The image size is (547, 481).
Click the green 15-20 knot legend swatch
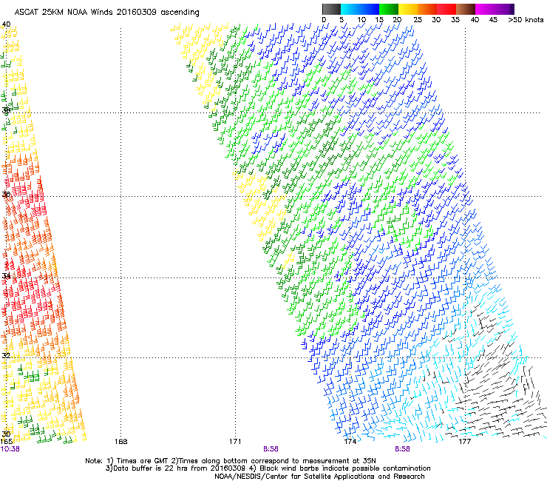point(389,9)
